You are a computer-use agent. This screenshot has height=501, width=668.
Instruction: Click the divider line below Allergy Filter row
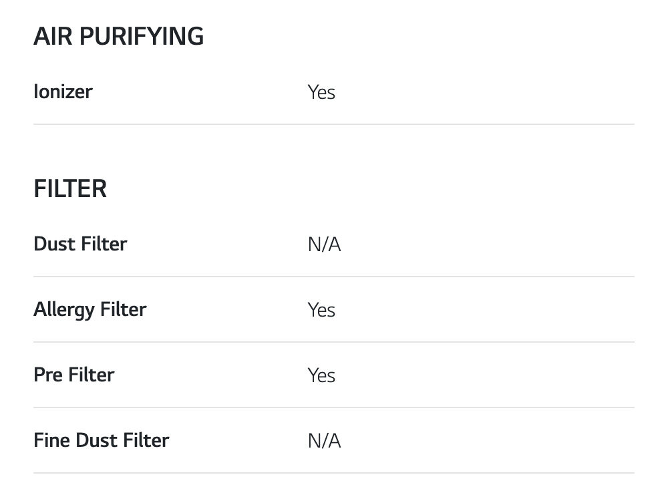click(334, 342)
